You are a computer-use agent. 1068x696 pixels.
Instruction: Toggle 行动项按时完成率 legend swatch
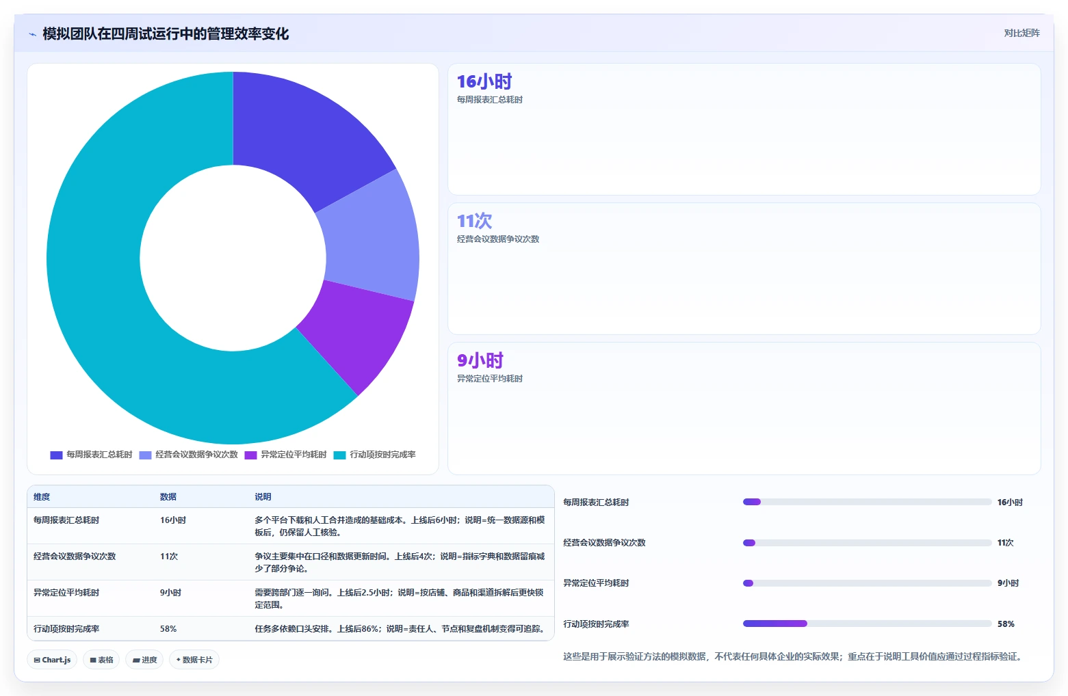(x=339, y=455)
